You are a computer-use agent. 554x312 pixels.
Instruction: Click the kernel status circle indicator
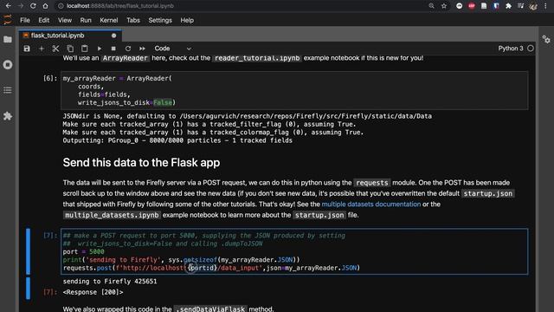(x=531, y=49)
